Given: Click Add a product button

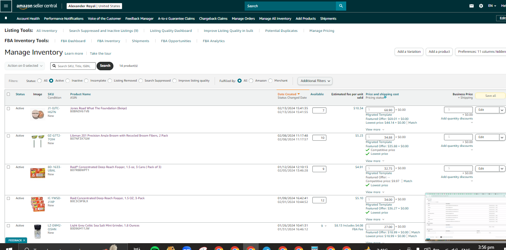Looking at the screenshot, I should [x=439, y=52].
